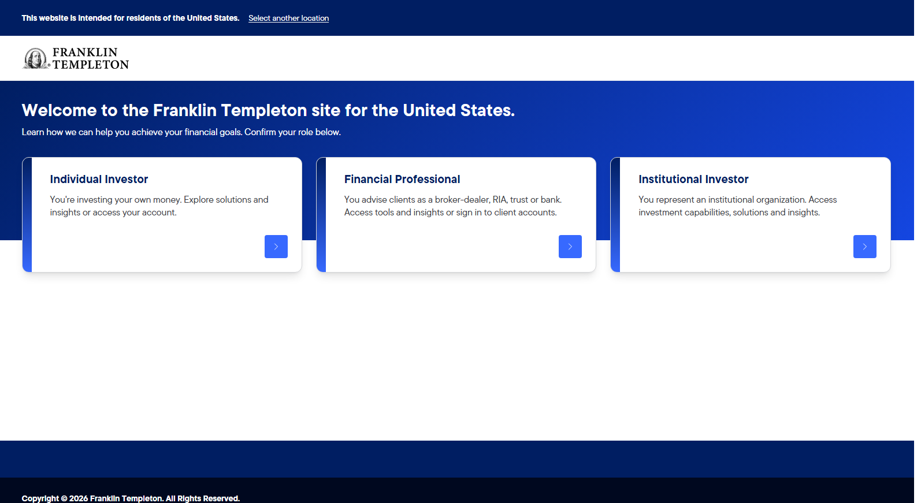Select the Financial Professional heading
This screenshot has width=921, height=503.
402,180
